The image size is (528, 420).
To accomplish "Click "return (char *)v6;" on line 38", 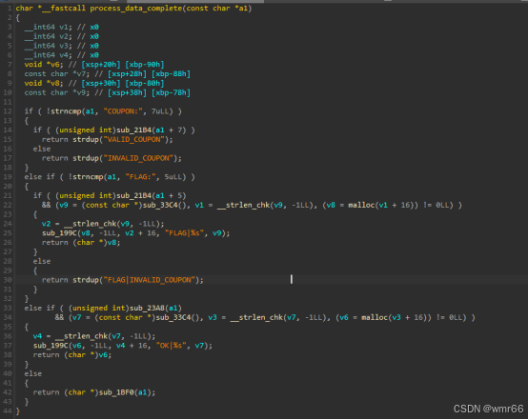I will 72,355.
